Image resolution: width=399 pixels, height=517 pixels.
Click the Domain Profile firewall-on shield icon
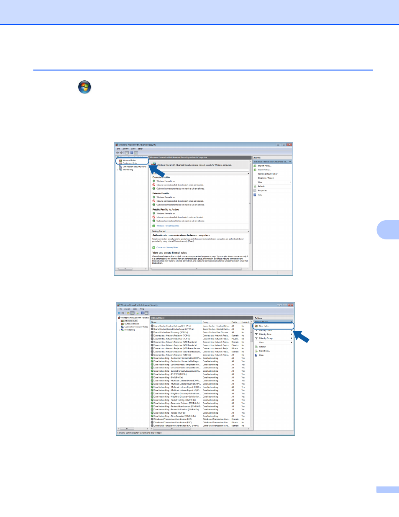pos(154,181)
